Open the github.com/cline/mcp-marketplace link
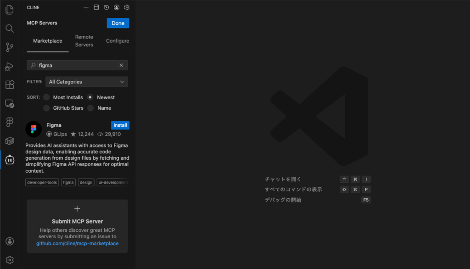 click(77, 243)
